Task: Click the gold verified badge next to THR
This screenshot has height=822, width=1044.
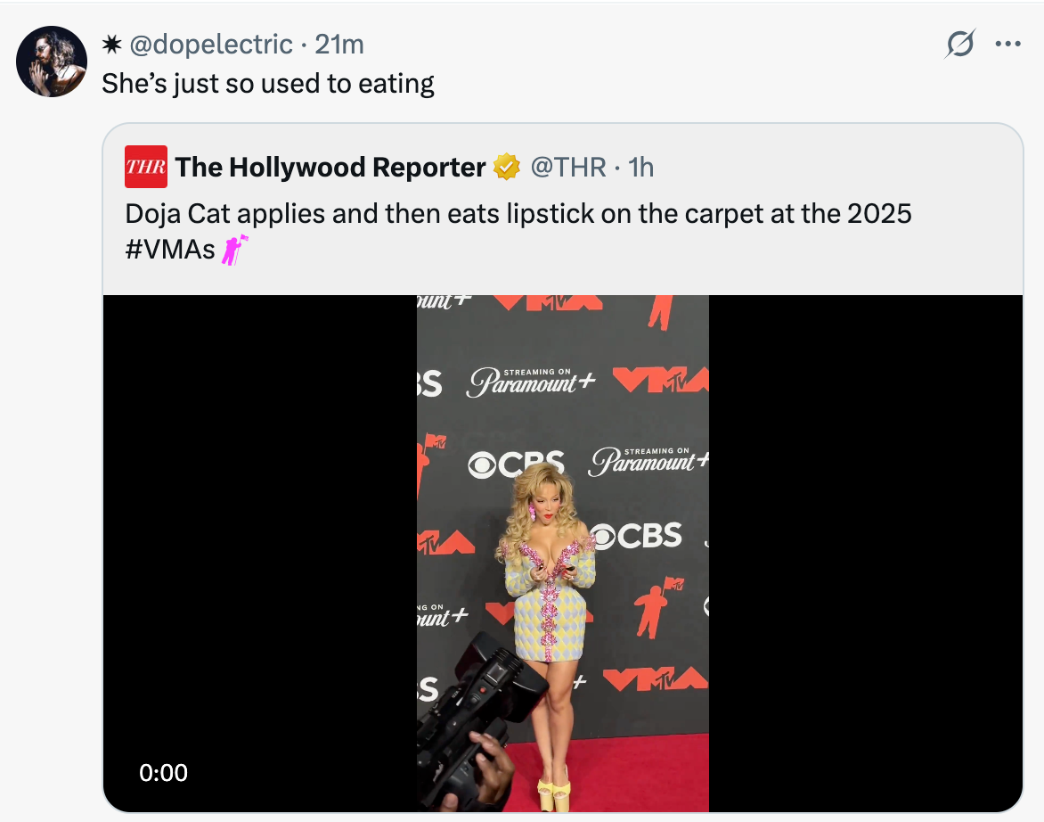Action: 506,167
